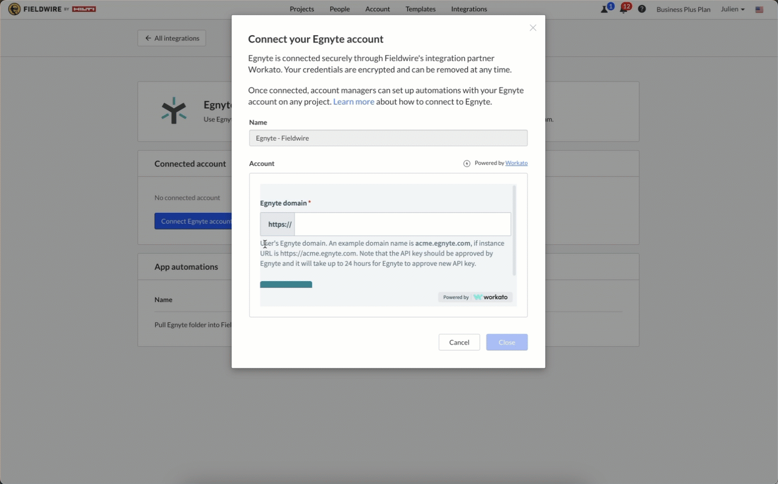This screenshot has width=778, height=484.
Task: Click the US flag language icon
Action: pyautogui.click(x=759, y=10)
